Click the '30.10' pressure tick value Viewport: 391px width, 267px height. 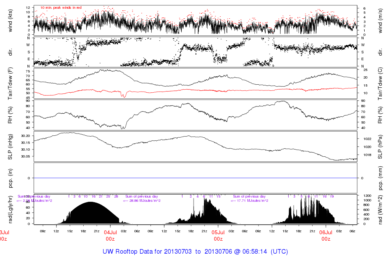pyautogui.click(x=26, y=150)
